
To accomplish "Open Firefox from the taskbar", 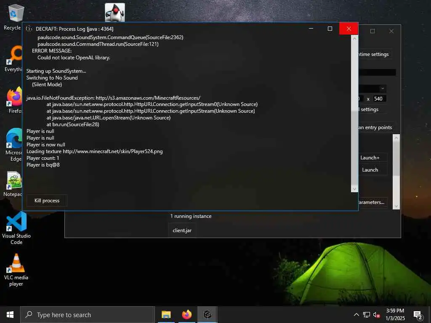I will click(187, 315).
